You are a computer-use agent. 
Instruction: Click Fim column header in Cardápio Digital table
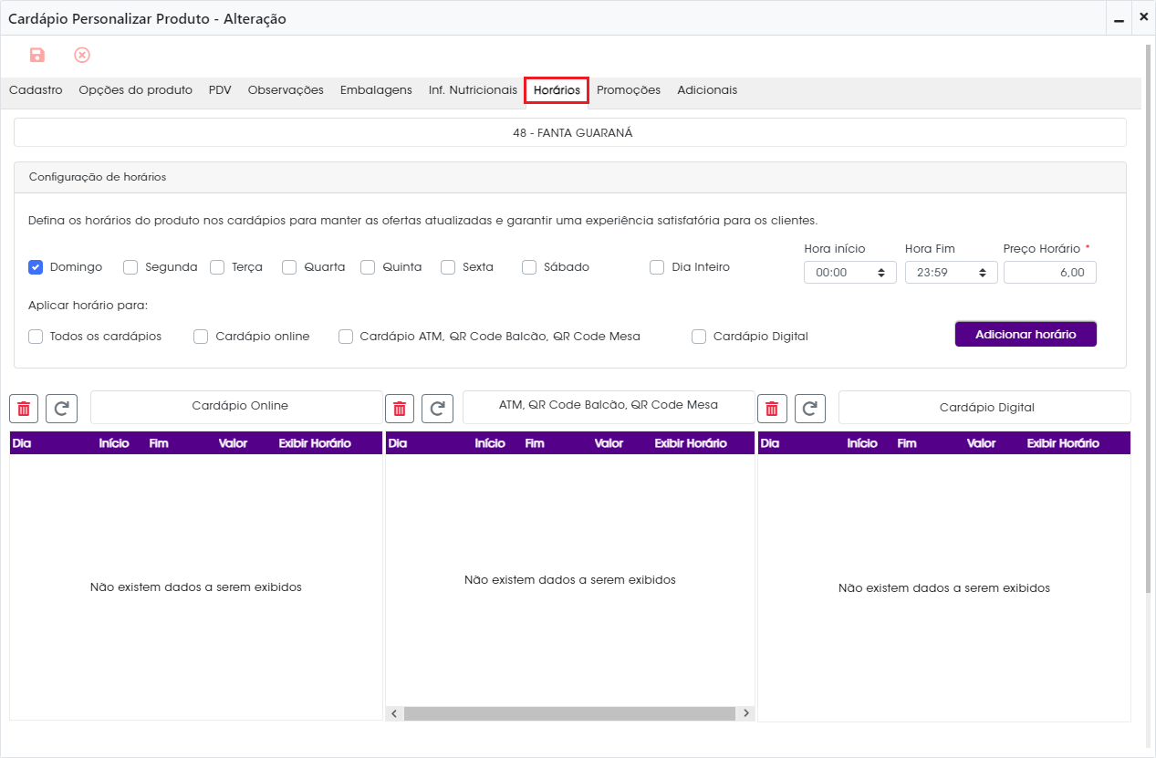coord(907,443)
